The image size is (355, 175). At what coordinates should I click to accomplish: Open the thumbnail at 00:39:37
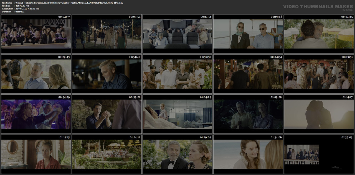click(177, 74)
